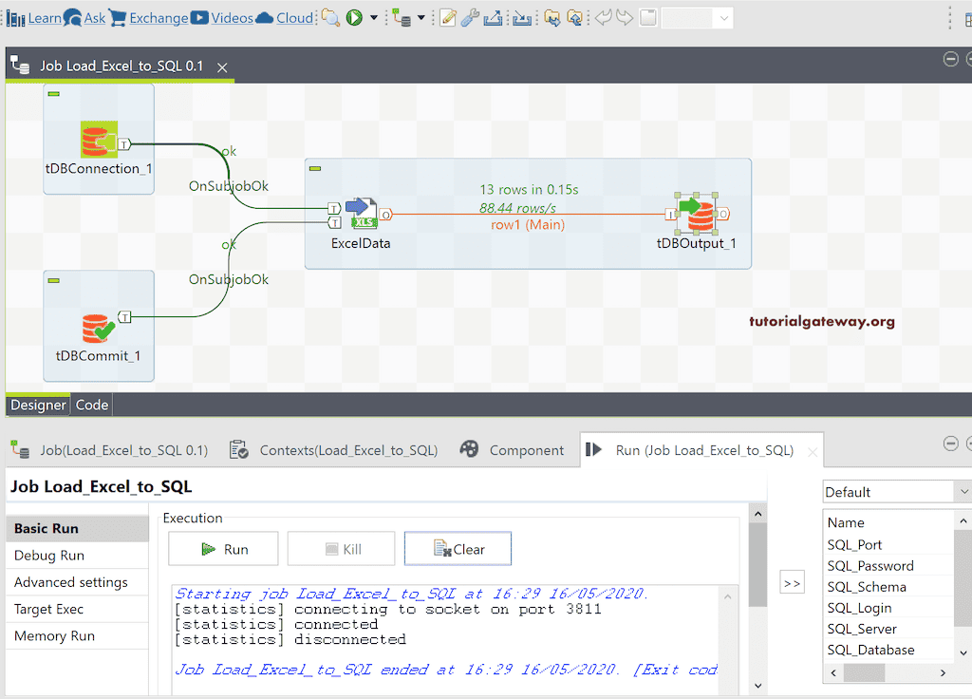Click the green Run job toolbar icon
Image resolution: width=972 pixels, height=699 pixels.
point(352,17)
